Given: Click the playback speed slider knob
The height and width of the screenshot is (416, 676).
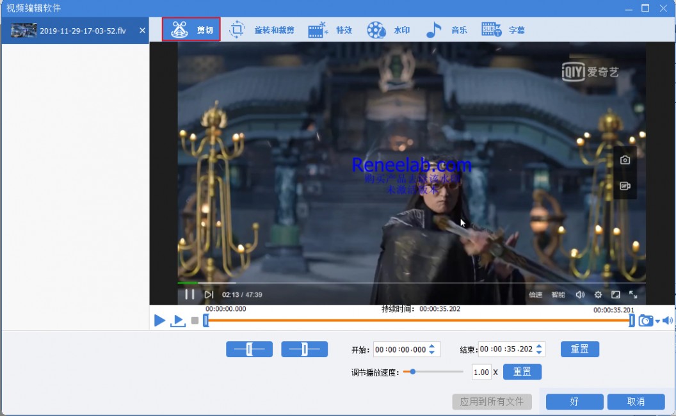Looking at the screenshot, I should pyautogui.click(x=413, y=372).
